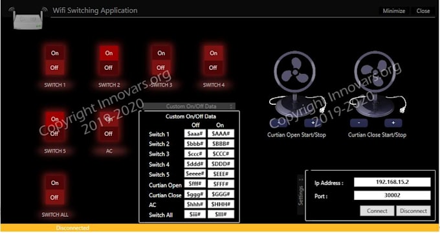Select the Switch 1 On data field

221,133
